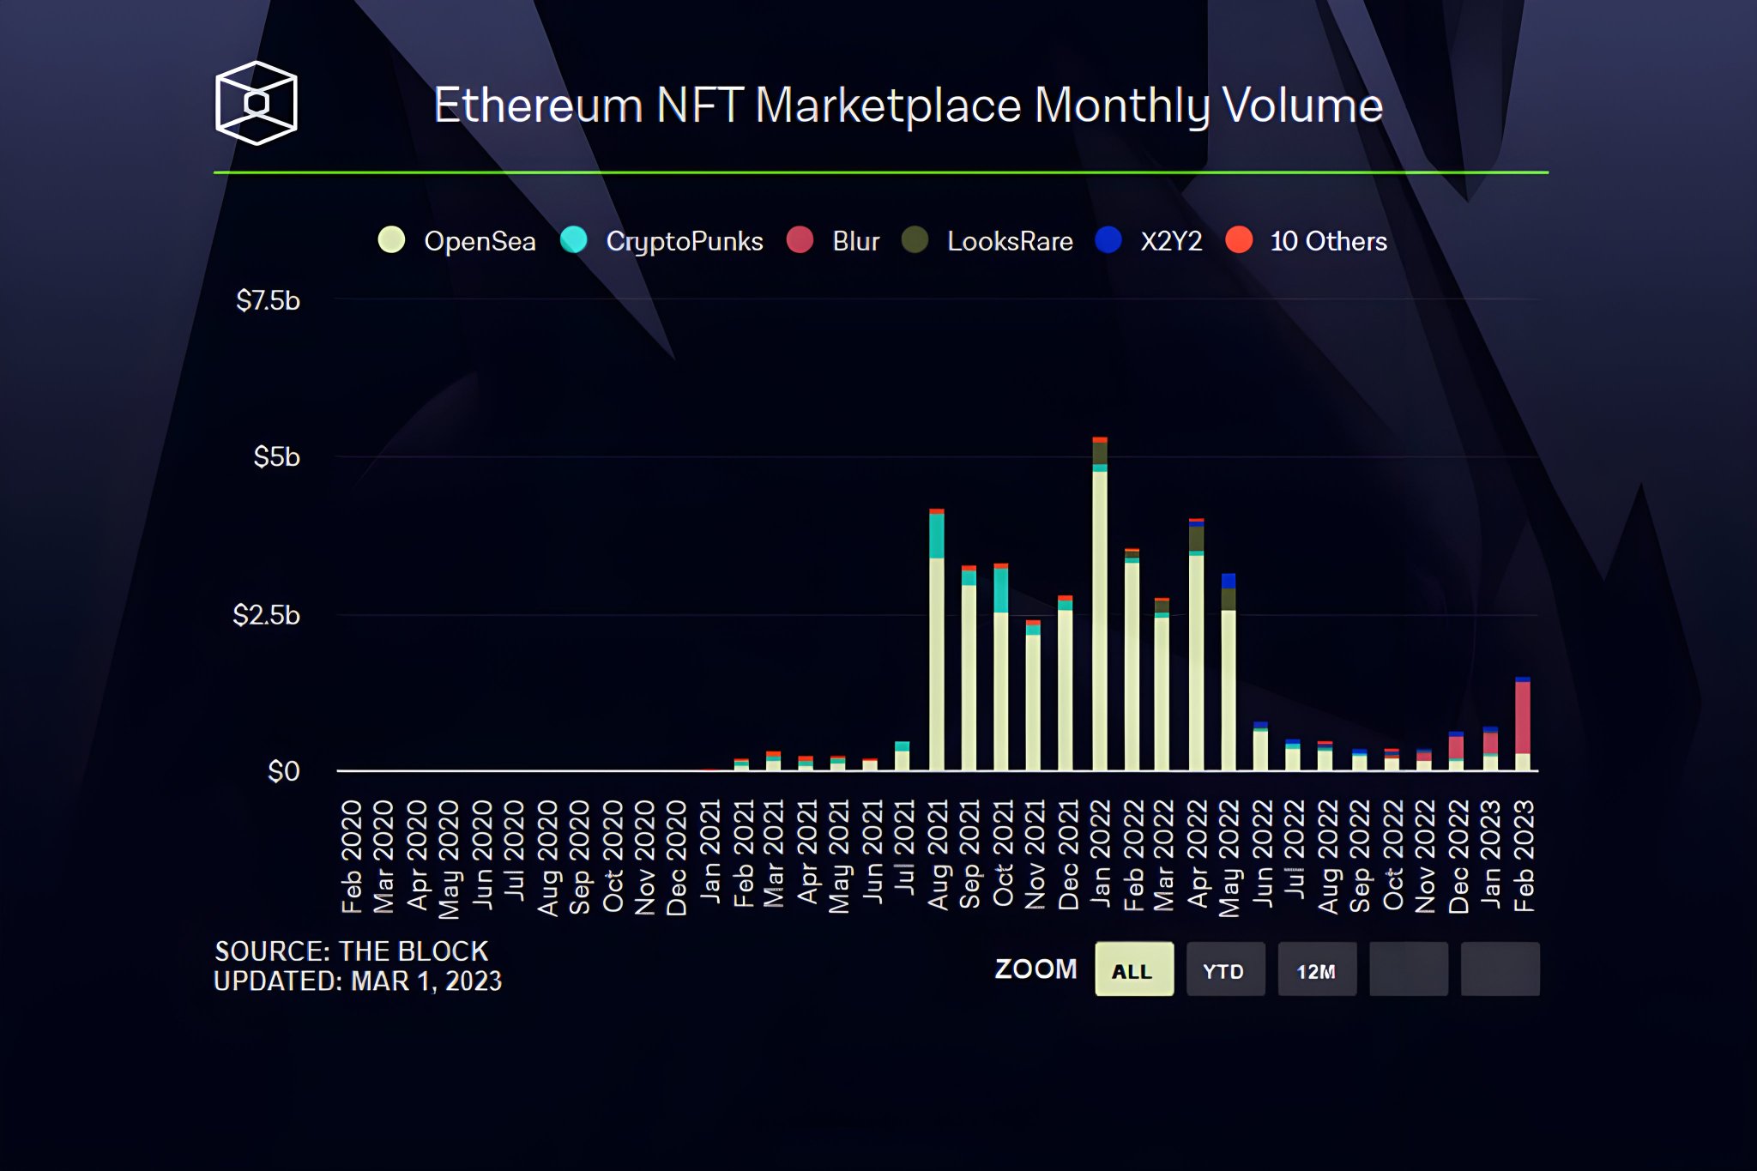The width and height of the screenshot is (1757, 1171).
Task: Click the last blank zoom button
Action: click(x=1500, y=969)
